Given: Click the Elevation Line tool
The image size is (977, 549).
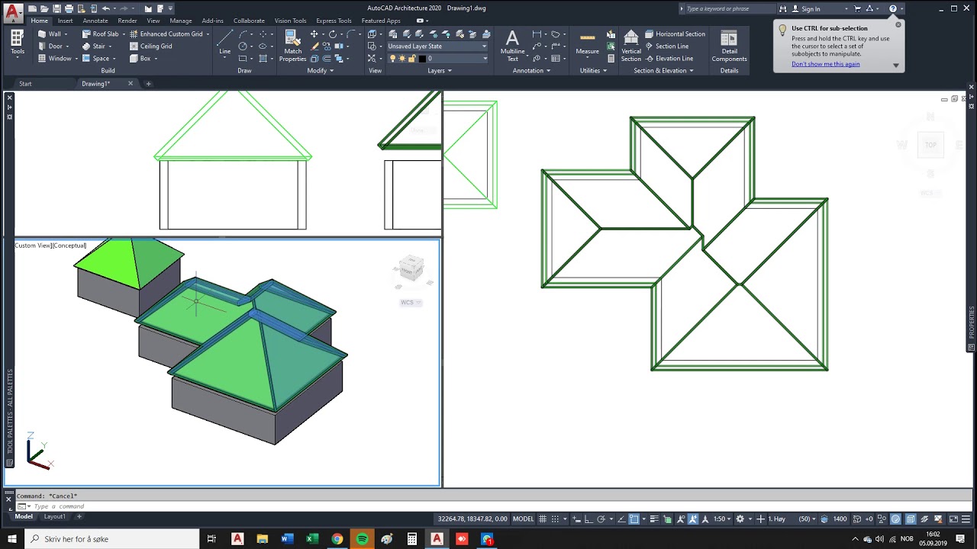Looking at the screenshot, I should pyautogui.click(x=669, y=59).
